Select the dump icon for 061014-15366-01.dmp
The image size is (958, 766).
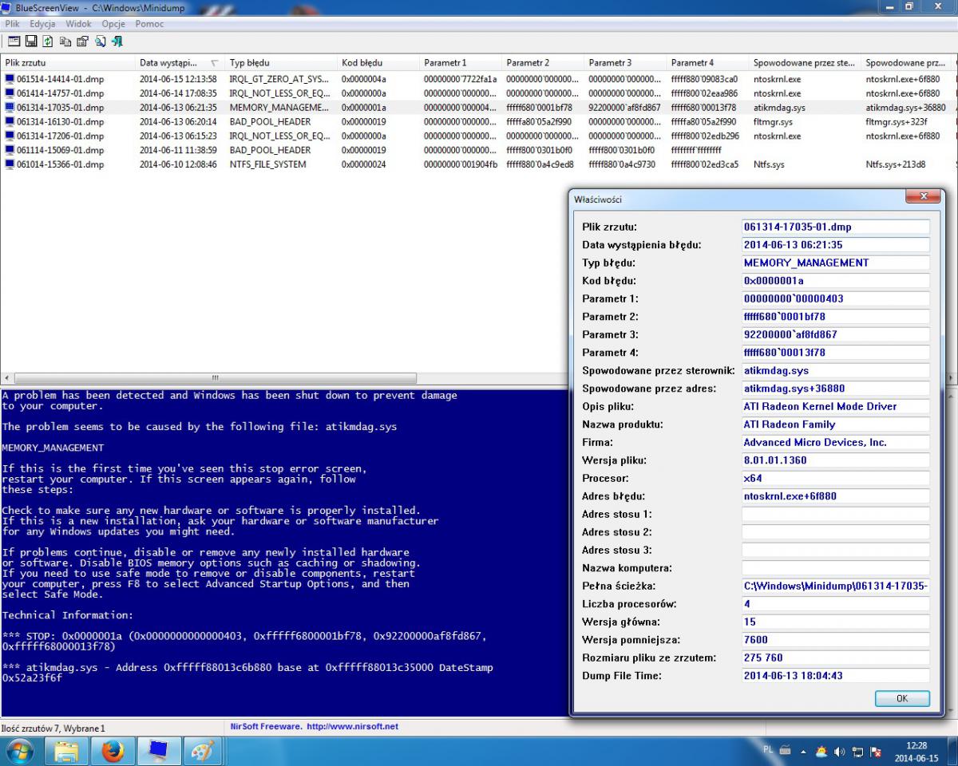click(x=10, y=164)
